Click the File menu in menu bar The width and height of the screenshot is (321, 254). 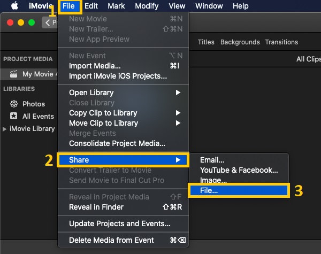pos(68,6)
